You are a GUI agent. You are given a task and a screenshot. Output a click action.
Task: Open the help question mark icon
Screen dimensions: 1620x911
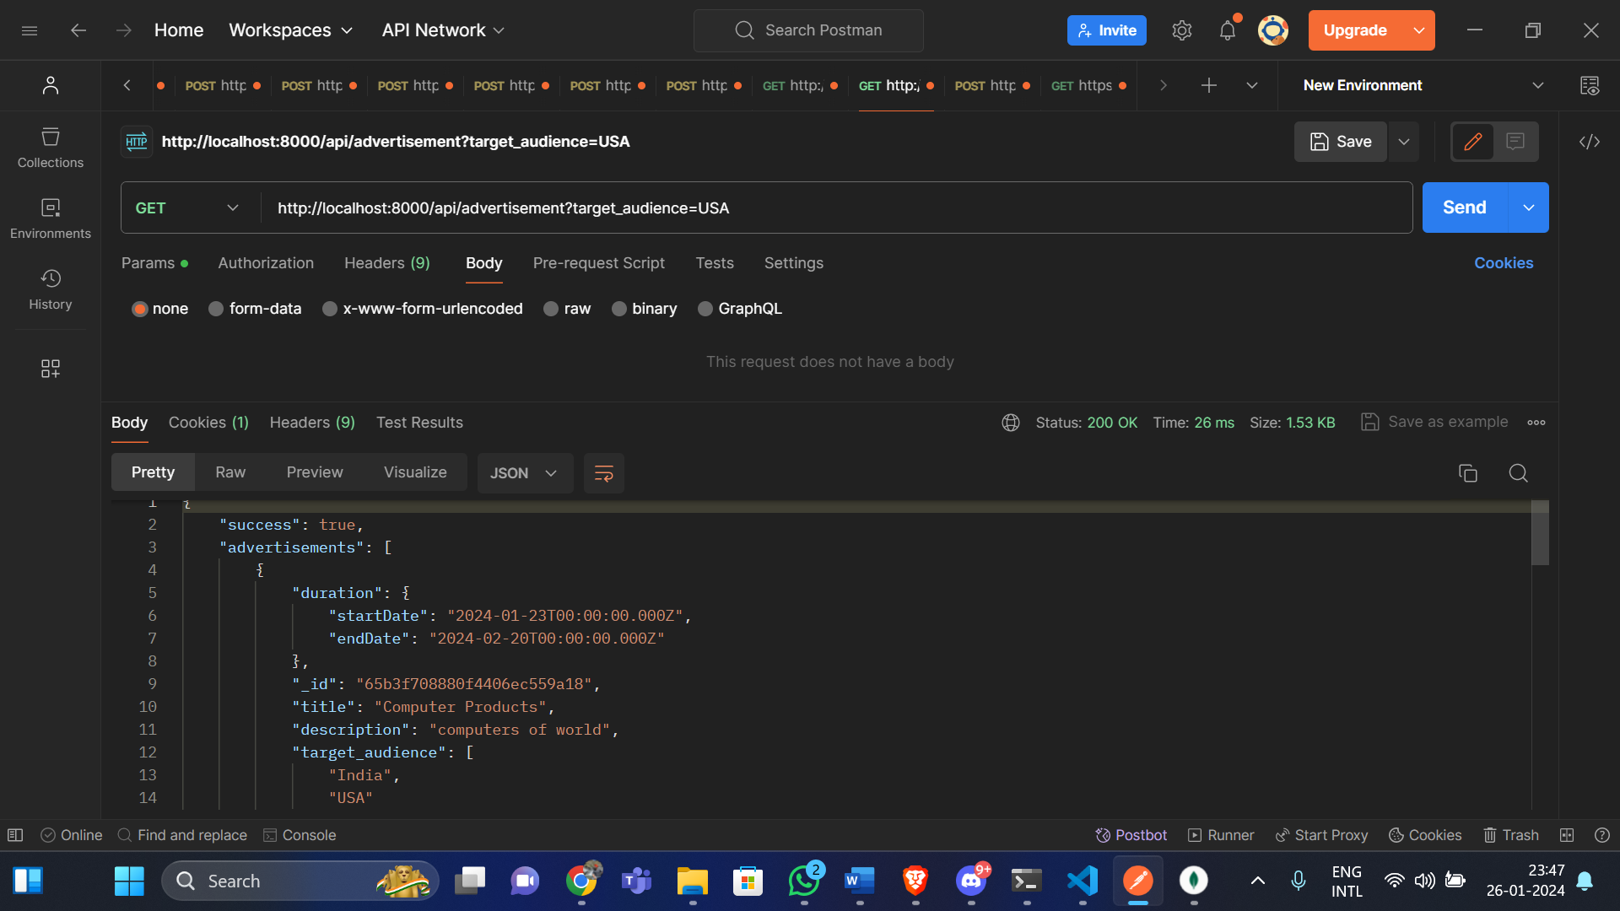1602,835
